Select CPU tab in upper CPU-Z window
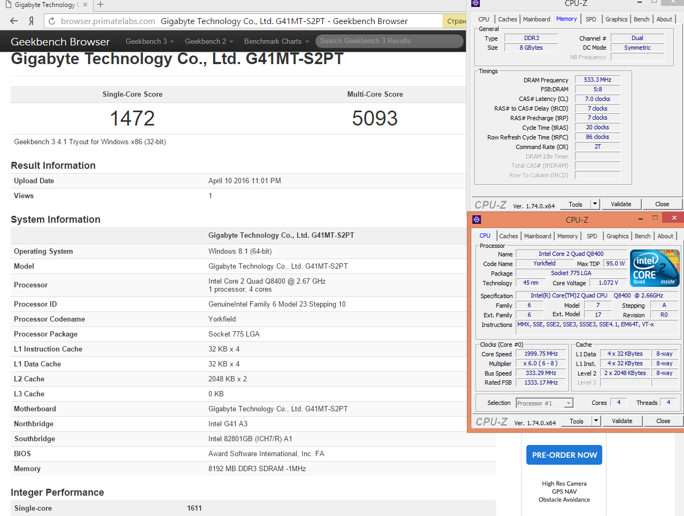684x516 pixels. [484, 19]
